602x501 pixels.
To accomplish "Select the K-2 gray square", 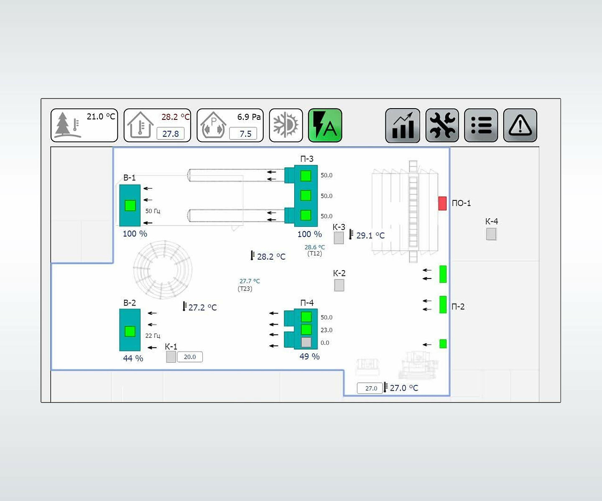I will coord(339,285).
